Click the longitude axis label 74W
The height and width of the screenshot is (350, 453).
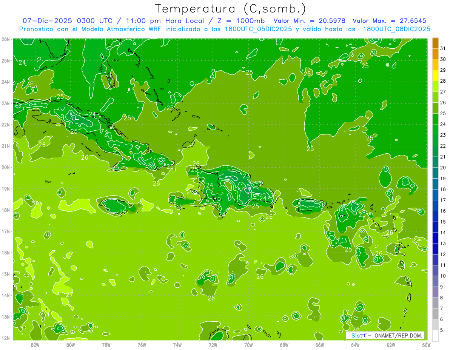tap(177, 345)
